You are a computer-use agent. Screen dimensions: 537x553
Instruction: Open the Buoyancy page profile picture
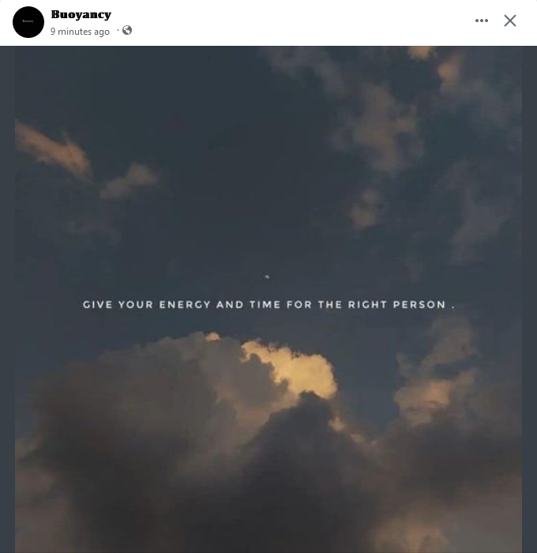pyautogui.click(x=28, y=22)
